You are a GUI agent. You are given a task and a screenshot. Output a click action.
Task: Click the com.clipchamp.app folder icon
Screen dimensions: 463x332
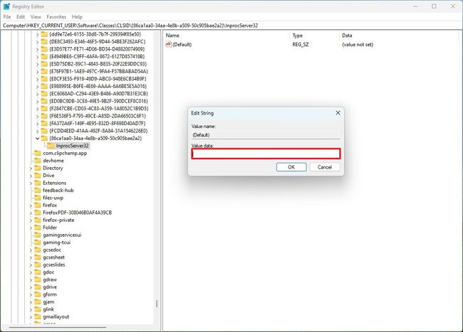pyautogui.click(x=38, y=153)
